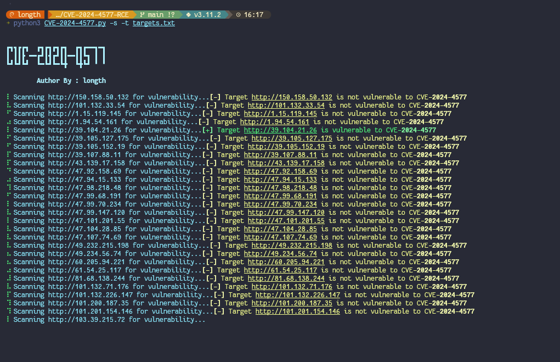This screenshot has width=560, height=362.
Task: Open the CVE-2024-4577.py script link
Action: [x=75, y=23]
